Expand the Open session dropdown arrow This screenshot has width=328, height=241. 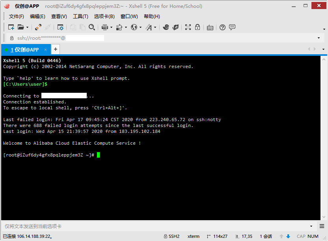point(28,28)
